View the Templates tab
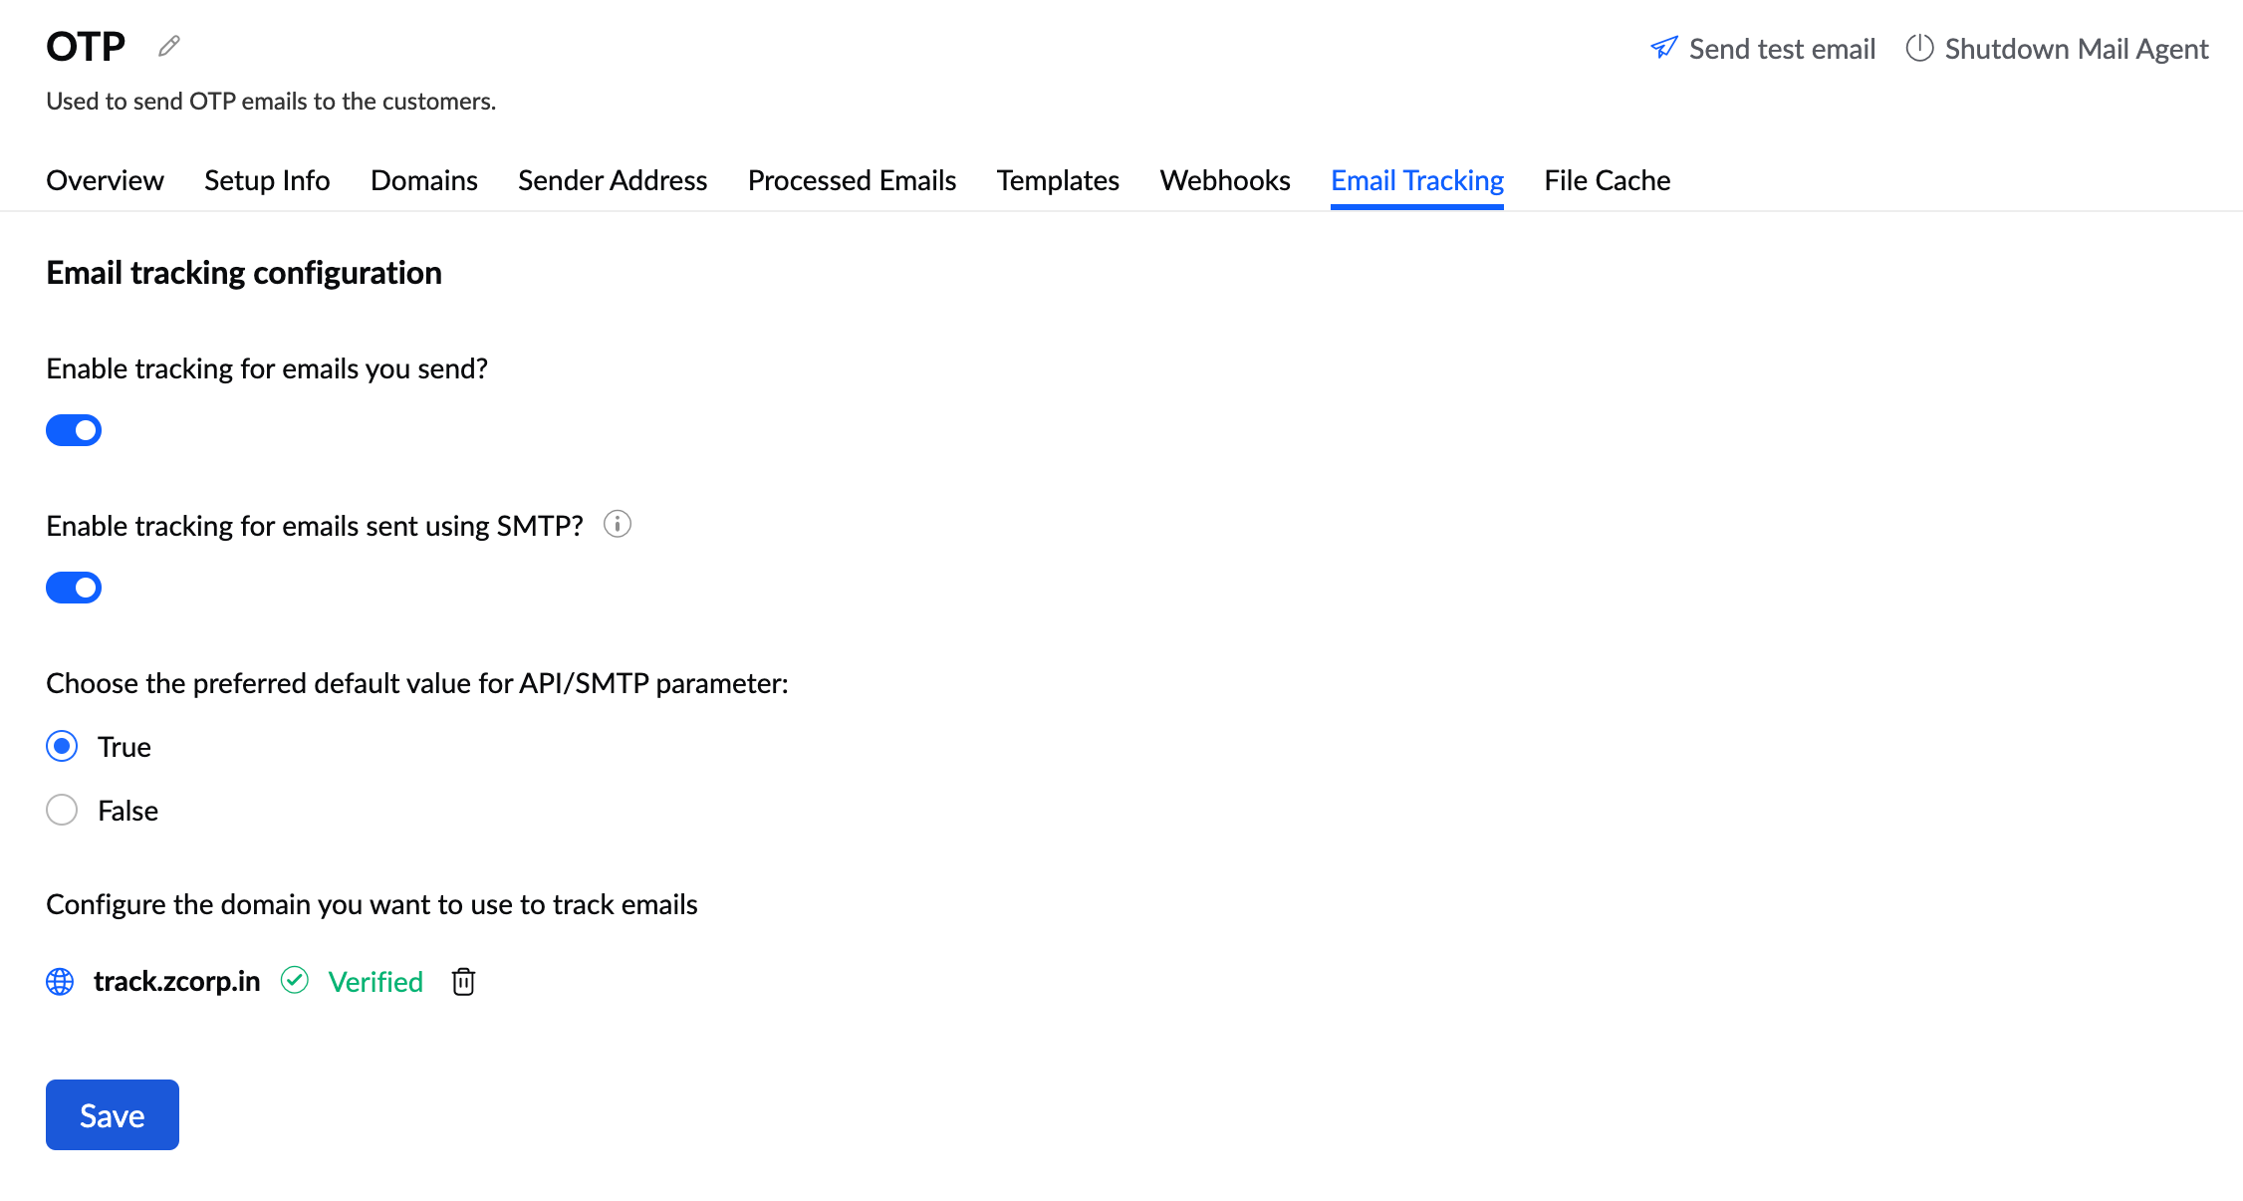 [x=1057, y=180]
